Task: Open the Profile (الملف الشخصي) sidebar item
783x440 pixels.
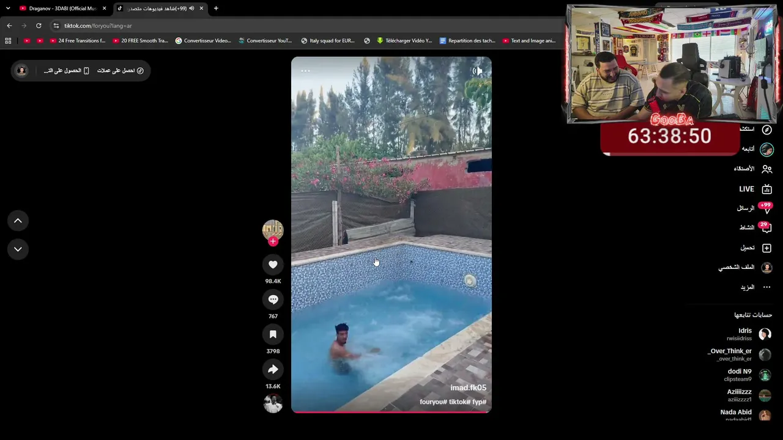Action: [745, 268]
